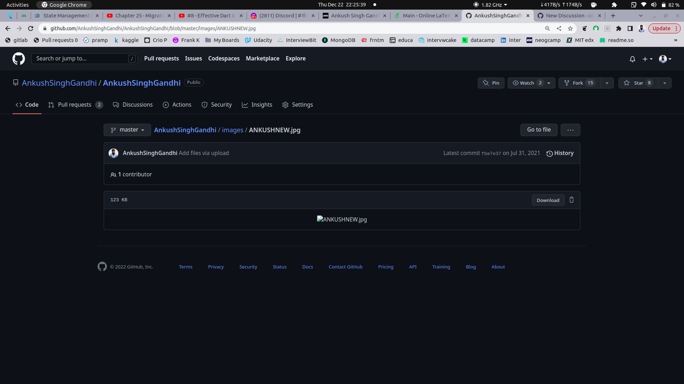Open the images folder breadcrumb link
The image size is (684, 384).
point(232,130)
